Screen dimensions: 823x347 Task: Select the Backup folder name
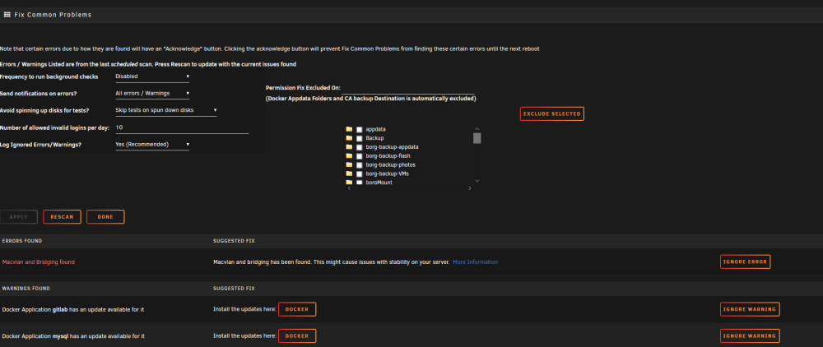(x=374, y=138)
